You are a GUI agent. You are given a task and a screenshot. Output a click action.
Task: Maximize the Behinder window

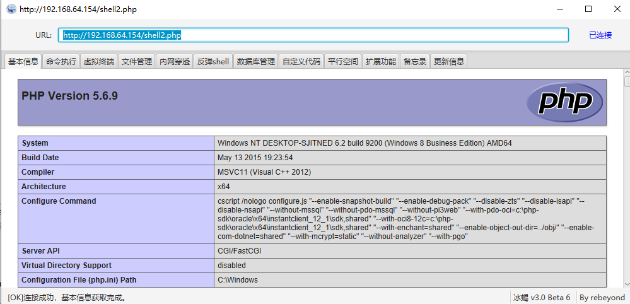(588, 9)
